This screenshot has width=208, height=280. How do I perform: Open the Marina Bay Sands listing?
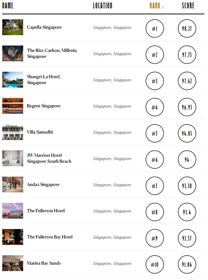pos(44,263)
